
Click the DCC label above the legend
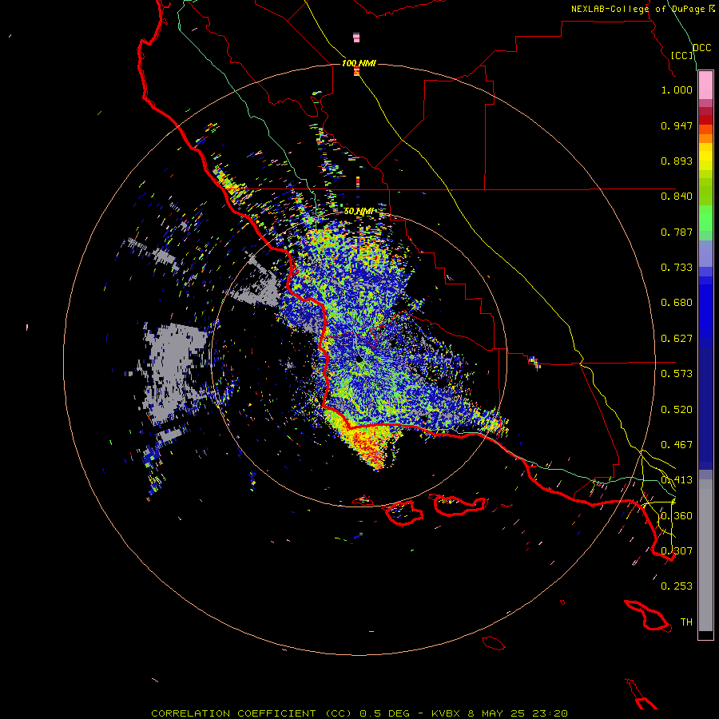[x=701, y=48]
